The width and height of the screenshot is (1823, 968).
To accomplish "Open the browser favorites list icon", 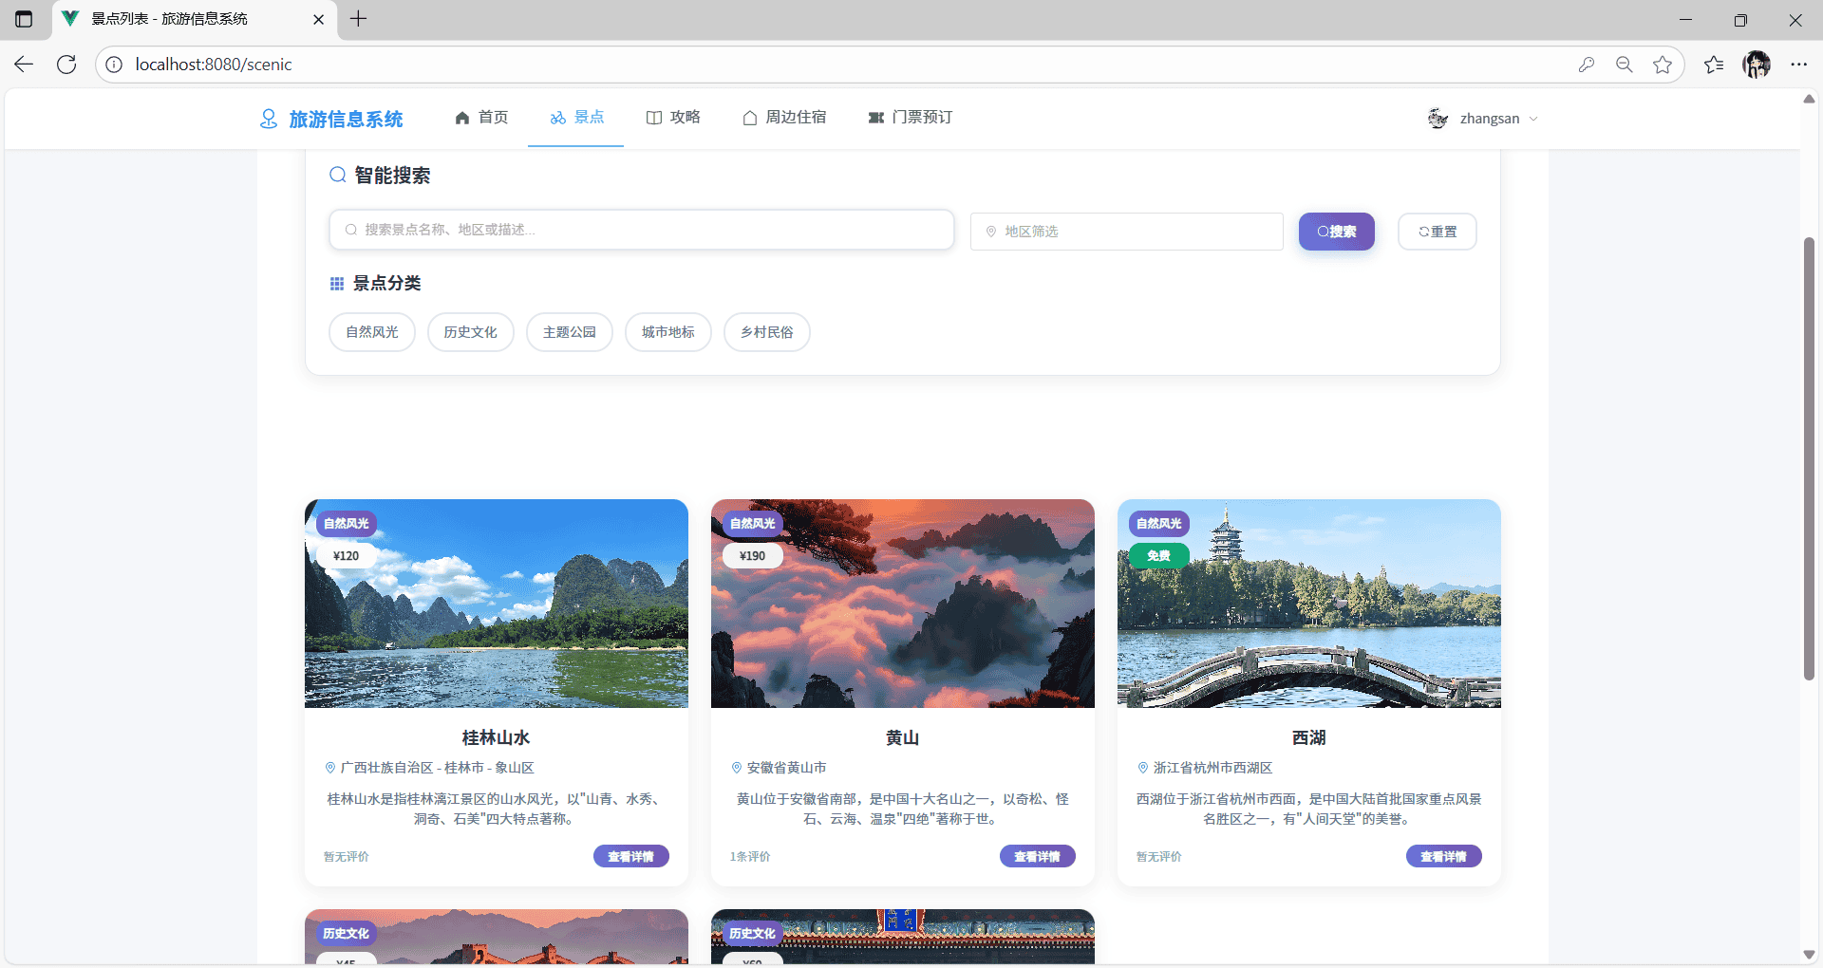I will (x=1714, y=65).
